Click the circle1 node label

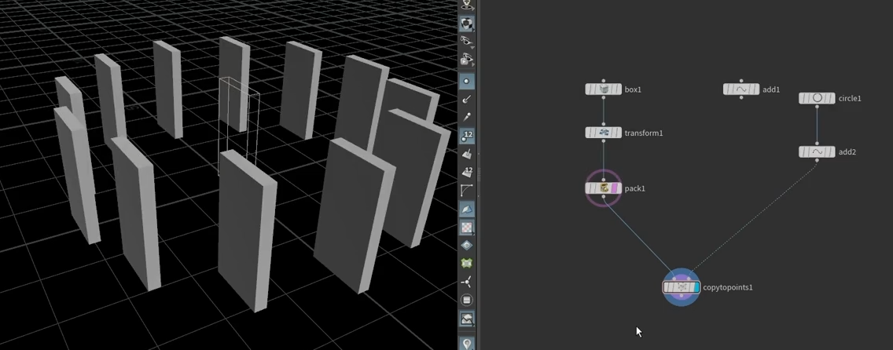click(x=850, y=99)
